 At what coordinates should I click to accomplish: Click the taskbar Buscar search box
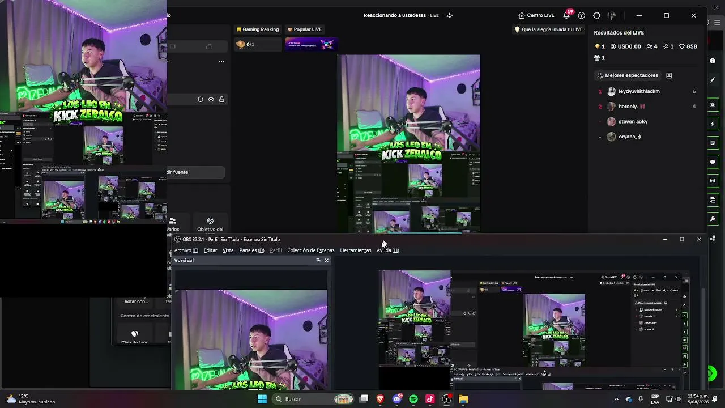(x=313, y=399)
